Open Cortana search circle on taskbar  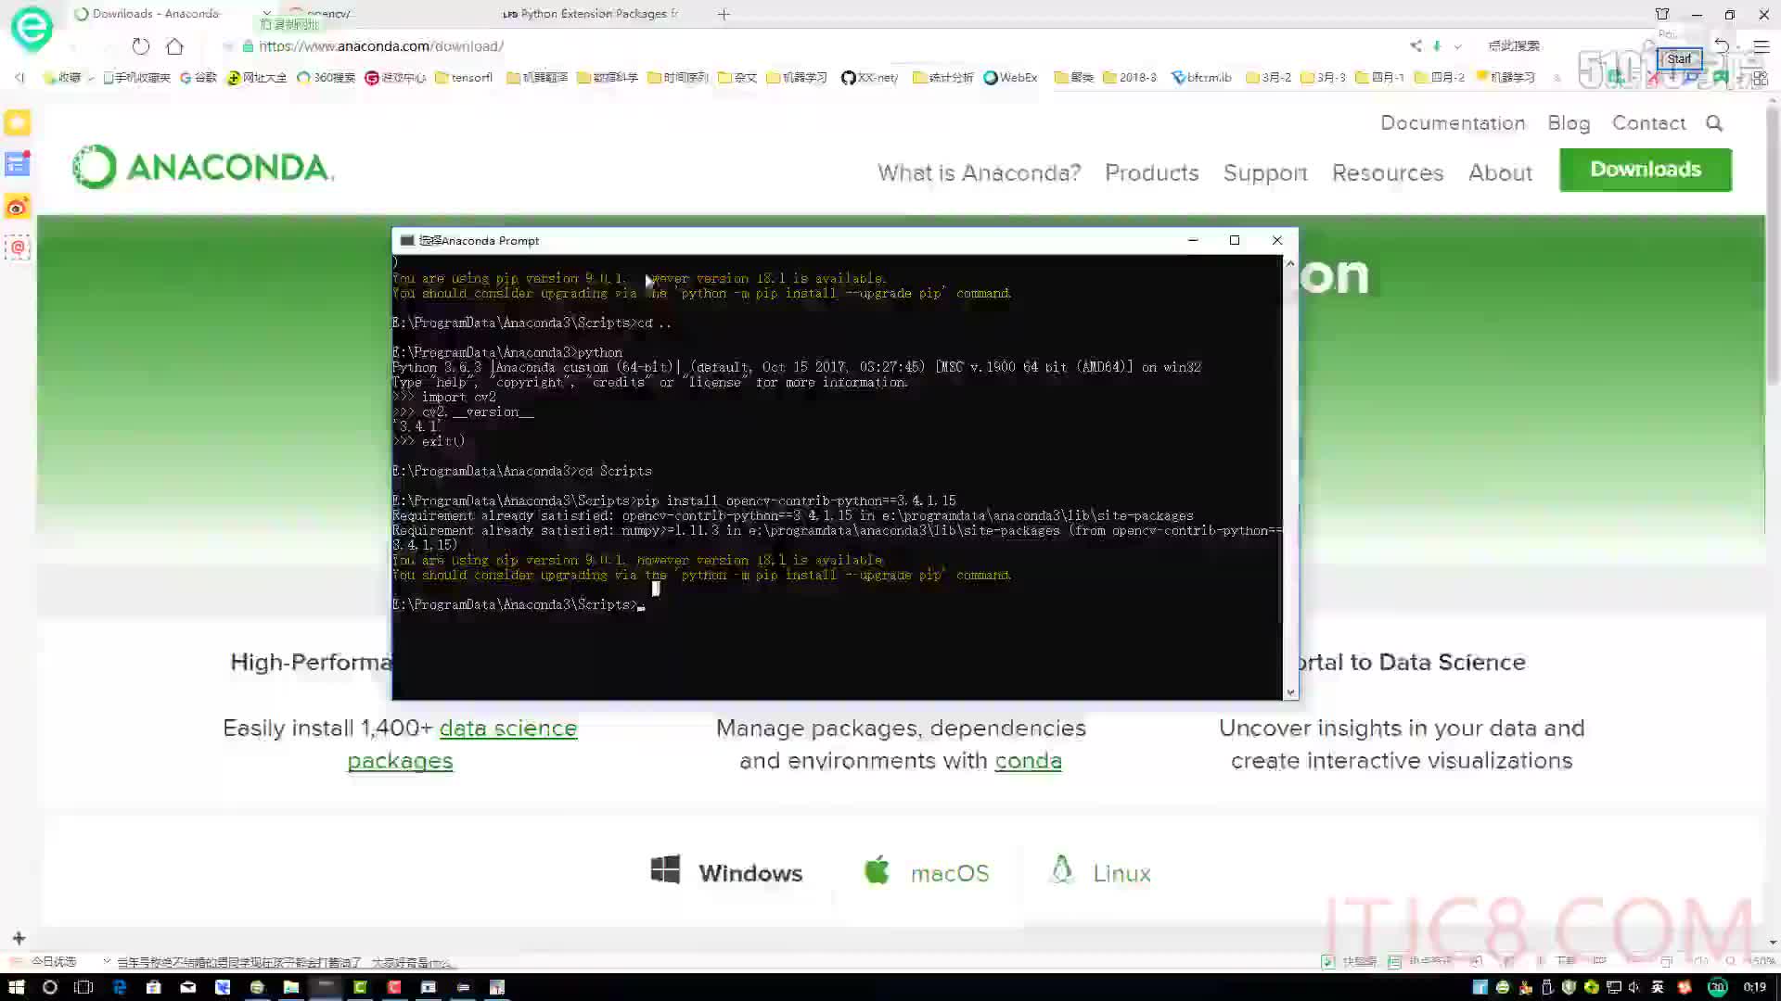pos(50,987)
